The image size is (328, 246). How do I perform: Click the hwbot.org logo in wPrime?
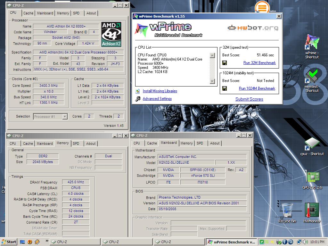coord(253,28)
